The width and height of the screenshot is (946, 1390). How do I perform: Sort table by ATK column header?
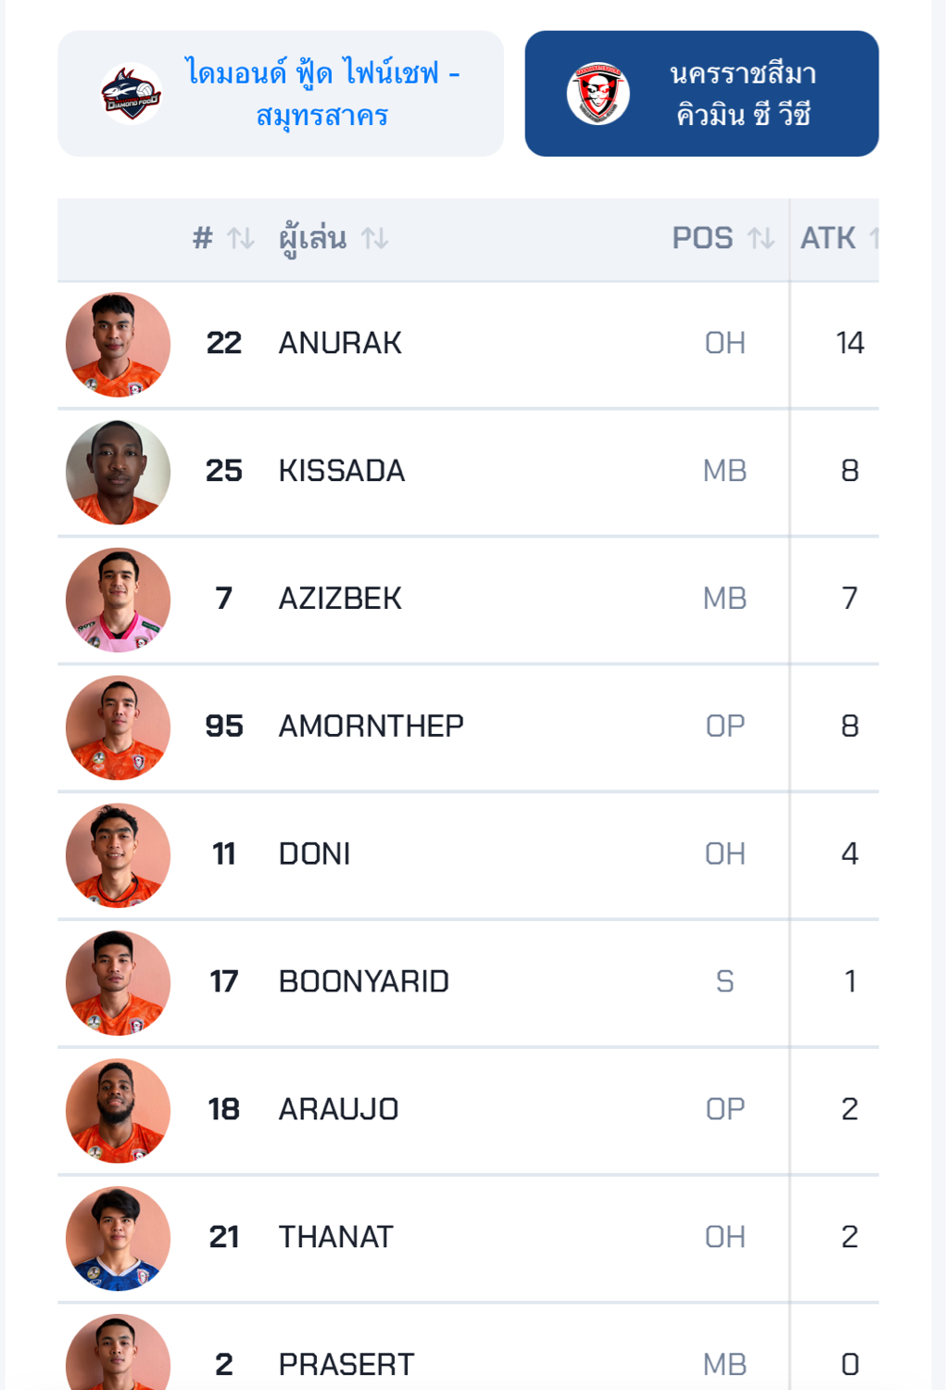tap(830, 239)
